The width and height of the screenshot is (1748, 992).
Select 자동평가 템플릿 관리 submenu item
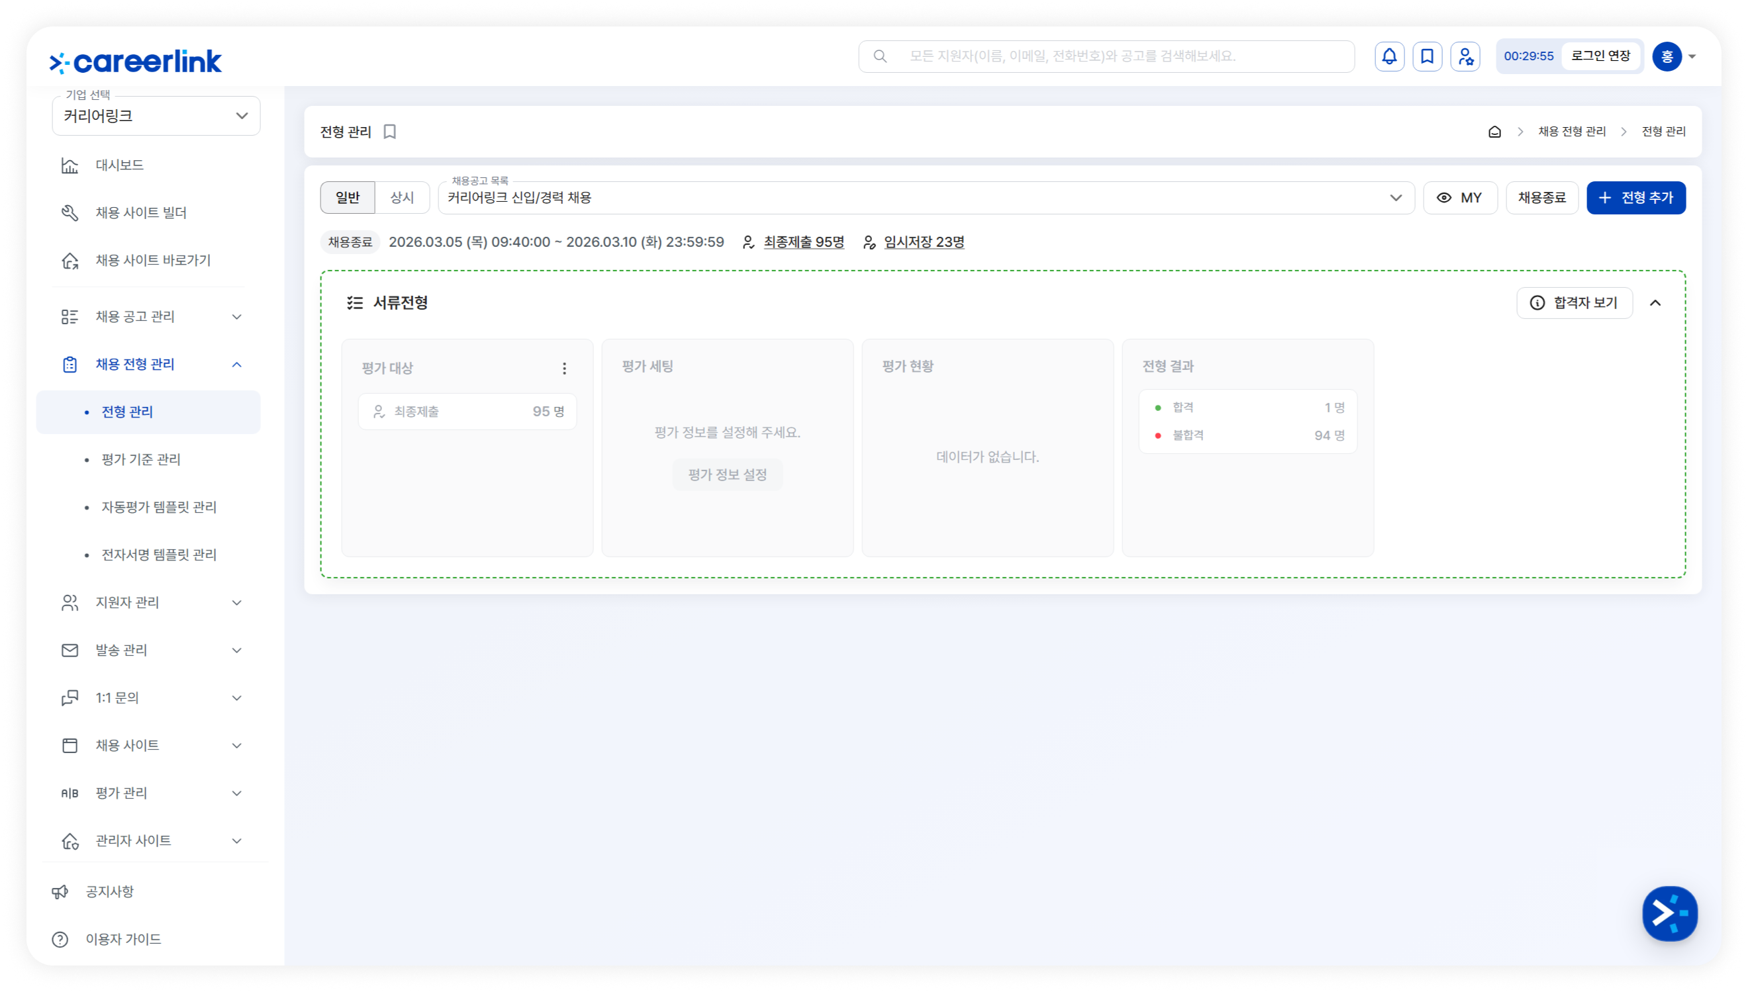tap(159, 507)
